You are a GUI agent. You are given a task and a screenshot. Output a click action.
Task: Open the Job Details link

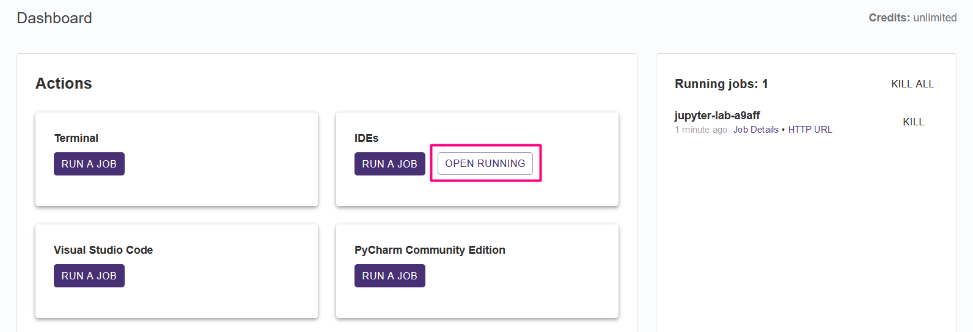pyautogui.click(x=756, y=130)
